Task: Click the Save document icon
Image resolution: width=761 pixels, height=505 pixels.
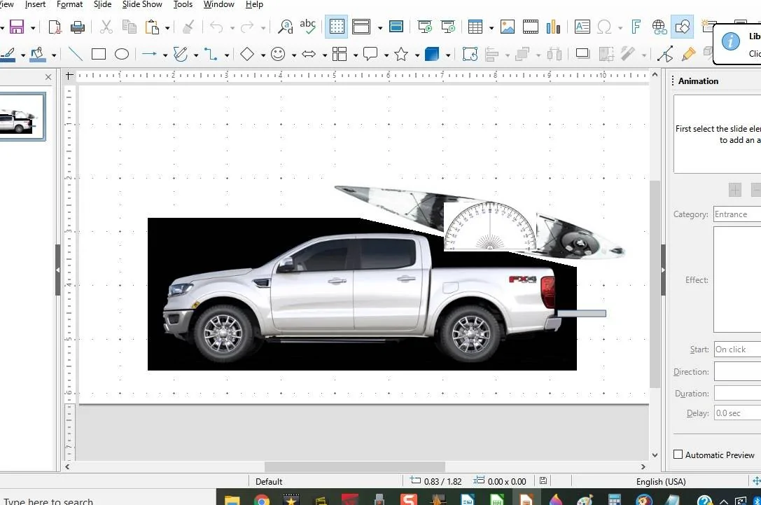Action: tap(17, 27)
